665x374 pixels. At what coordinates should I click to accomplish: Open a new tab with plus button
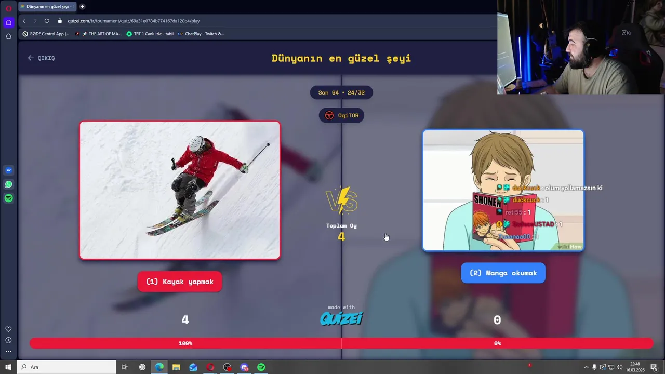82,7
